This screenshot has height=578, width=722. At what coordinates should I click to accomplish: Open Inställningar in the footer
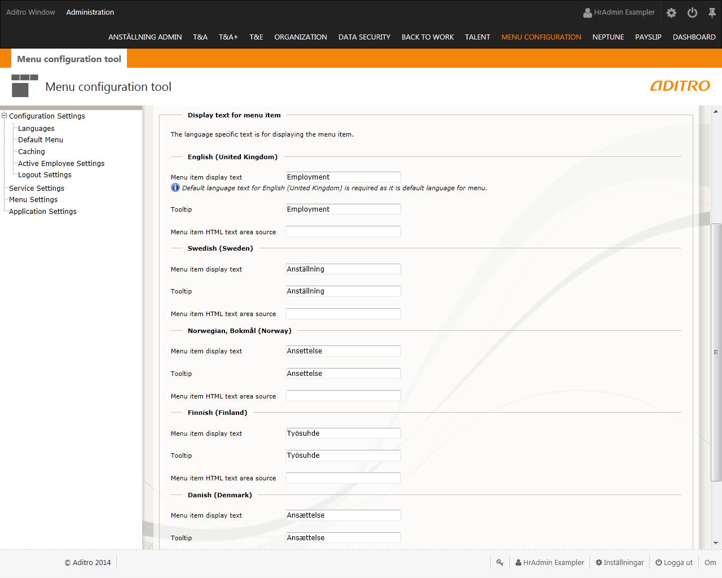(x=620, y=562)
